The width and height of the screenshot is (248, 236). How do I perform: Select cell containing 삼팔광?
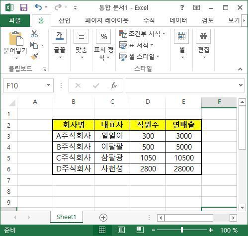click(x=112, y=158)
